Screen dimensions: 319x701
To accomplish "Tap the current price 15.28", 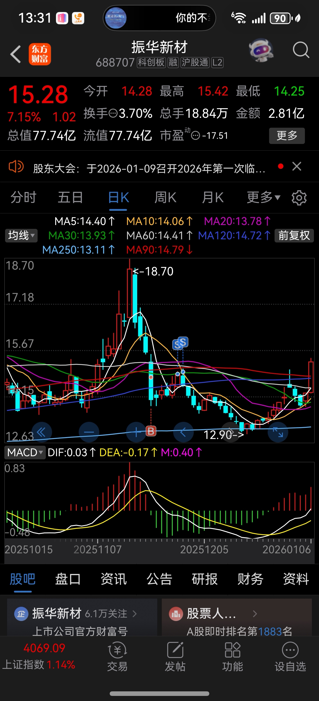I will click(x=38, y=94).
